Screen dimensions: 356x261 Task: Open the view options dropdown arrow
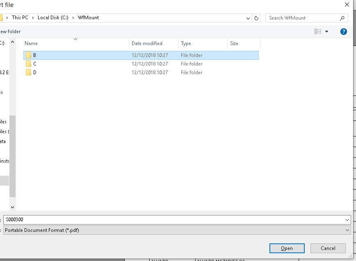327,32
